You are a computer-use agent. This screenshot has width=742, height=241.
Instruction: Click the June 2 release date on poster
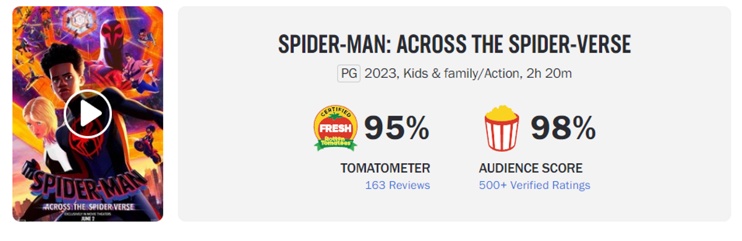pyautogui.click(x=88, y=216)
